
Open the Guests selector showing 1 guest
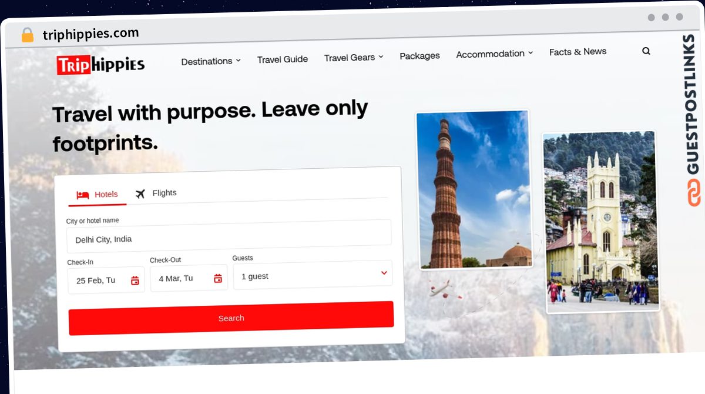click(313, 275)
